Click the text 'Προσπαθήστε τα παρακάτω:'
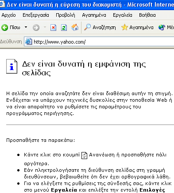 click(x=41, y=140)
